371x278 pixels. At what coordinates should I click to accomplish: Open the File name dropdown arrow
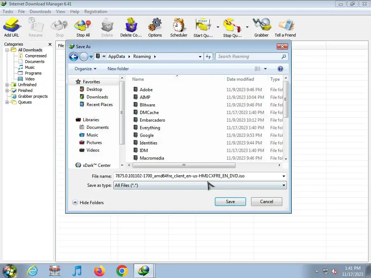(x=284, y=176)
